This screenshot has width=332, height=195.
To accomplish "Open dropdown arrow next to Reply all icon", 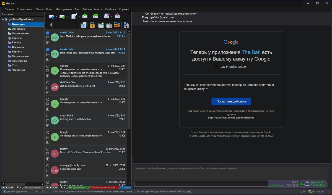I will pyautogui.click(x=101, y=16).
